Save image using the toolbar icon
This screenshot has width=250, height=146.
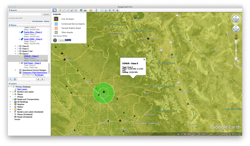110,10
